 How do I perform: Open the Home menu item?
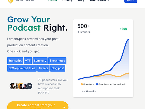pos(53,1)
